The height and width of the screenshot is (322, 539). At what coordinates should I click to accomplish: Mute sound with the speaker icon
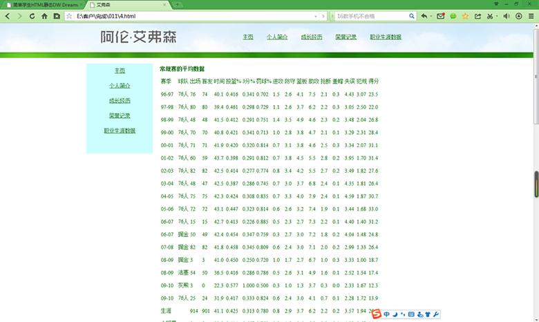(x=506, y=15)
